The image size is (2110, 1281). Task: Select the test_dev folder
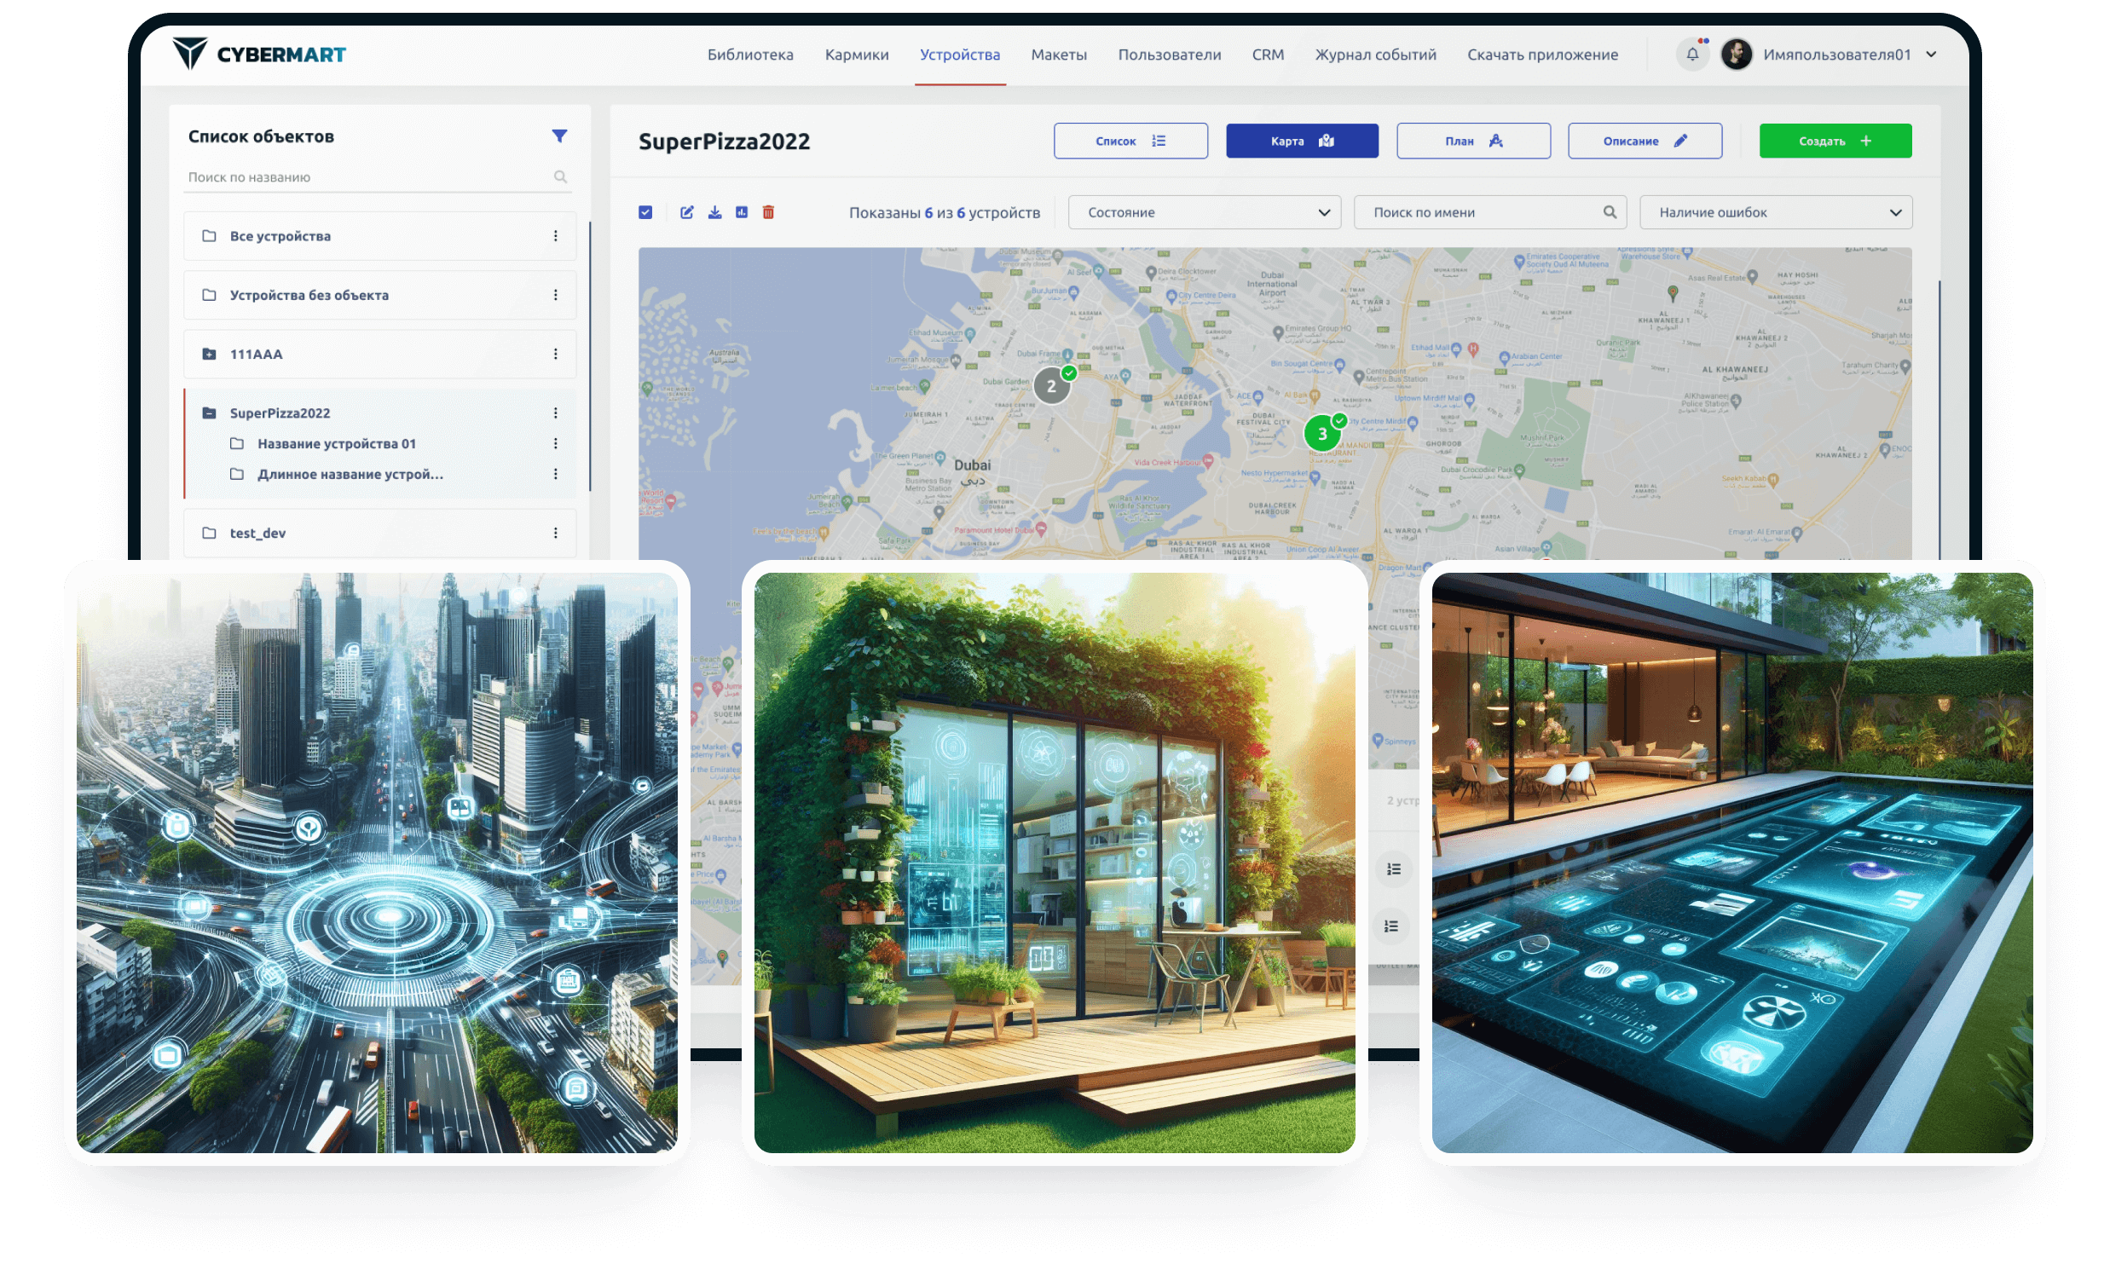(x=379, y=533)
